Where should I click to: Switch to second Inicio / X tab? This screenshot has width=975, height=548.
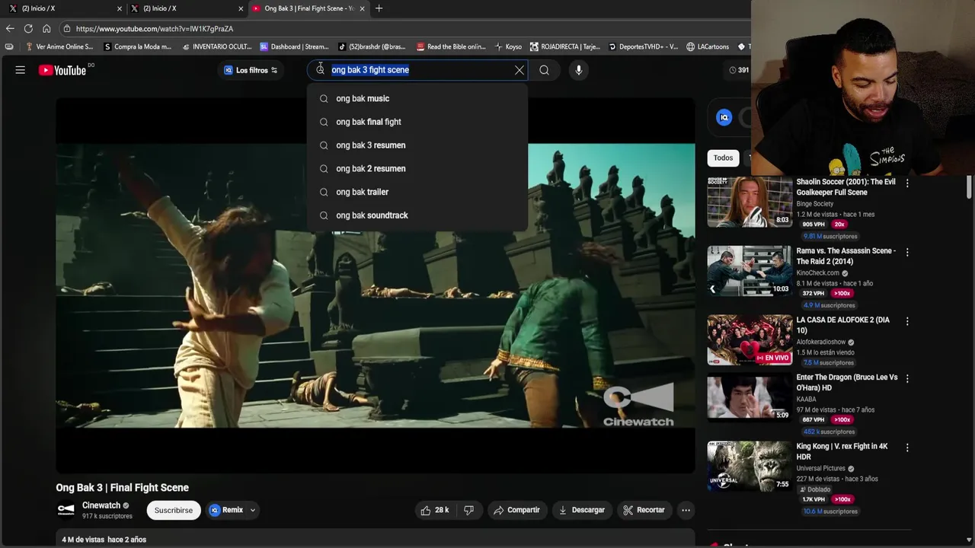(187, 8)
